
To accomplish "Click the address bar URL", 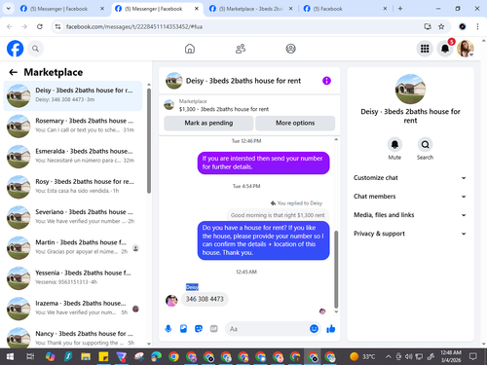I will tap(134, 26).
